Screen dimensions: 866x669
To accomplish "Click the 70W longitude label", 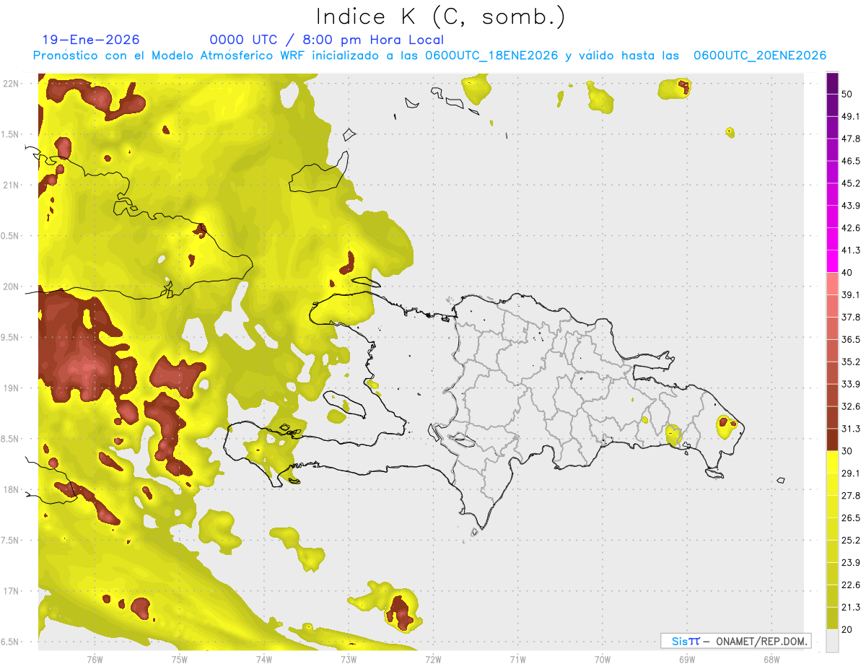I will [x=603, y=660].
